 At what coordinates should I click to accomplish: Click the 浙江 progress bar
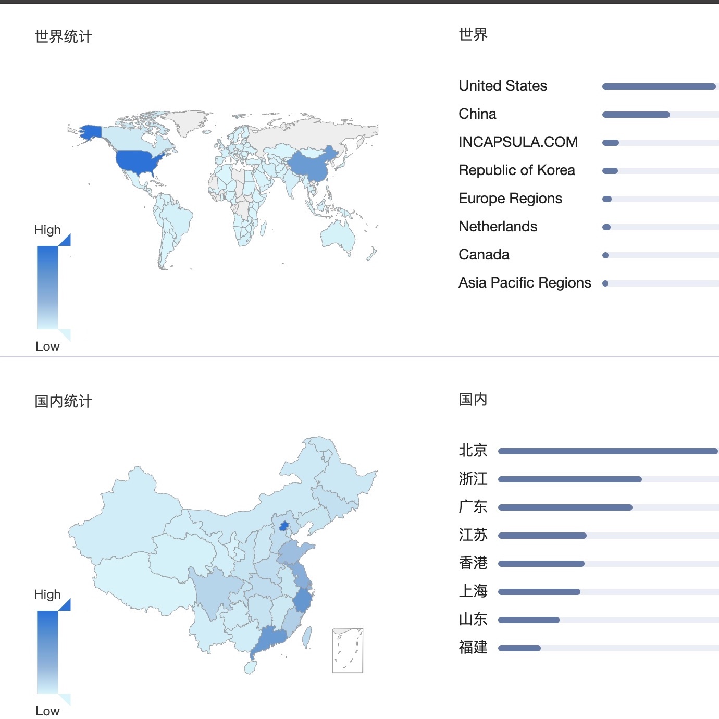pyautogui.click(x=609, y=479)
